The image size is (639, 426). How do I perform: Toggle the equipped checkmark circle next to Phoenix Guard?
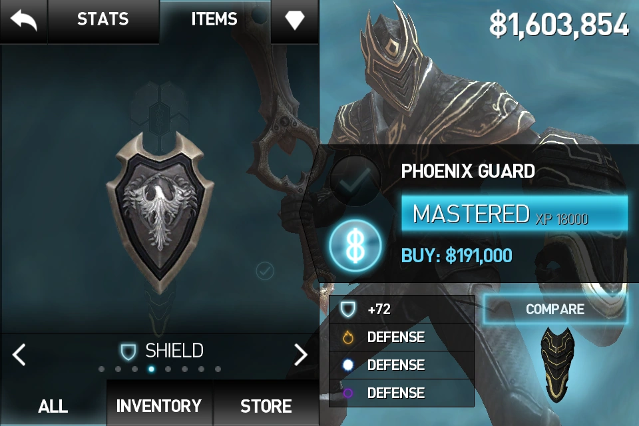355,181
